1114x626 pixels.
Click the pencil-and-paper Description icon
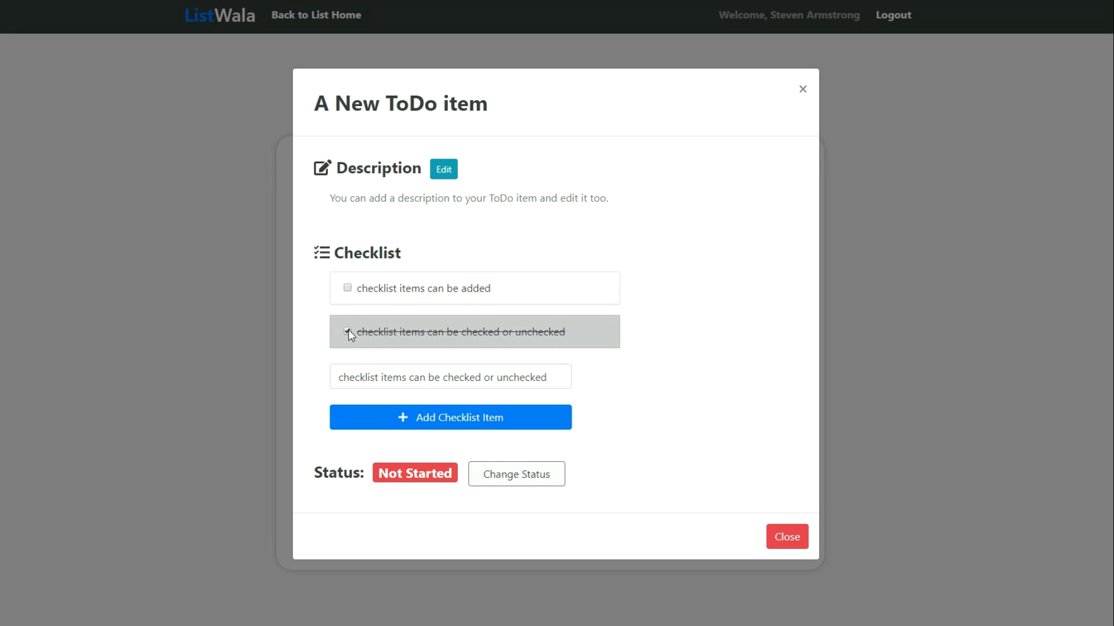pos(322,168)
